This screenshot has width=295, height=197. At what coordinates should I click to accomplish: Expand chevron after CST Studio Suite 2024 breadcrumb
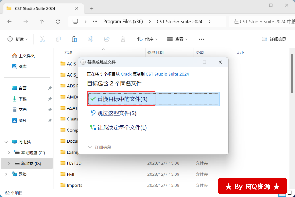[x=210, y=22]
